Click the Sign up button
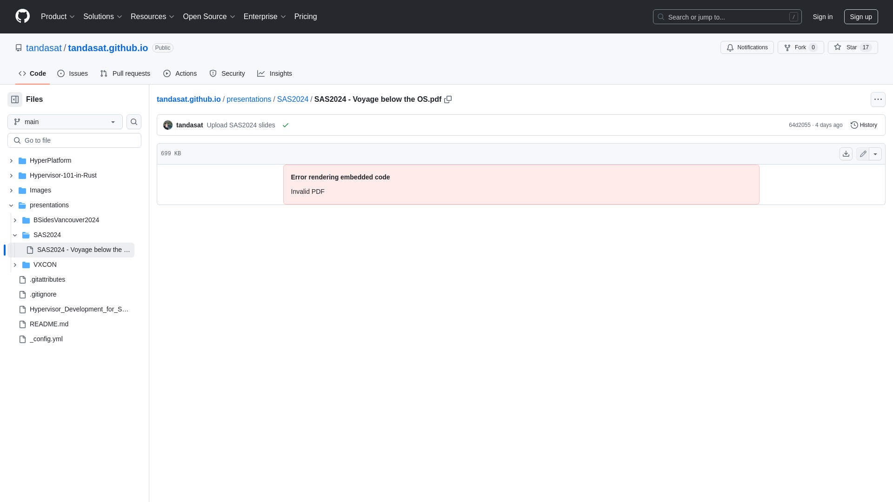 tap(861, 17)
